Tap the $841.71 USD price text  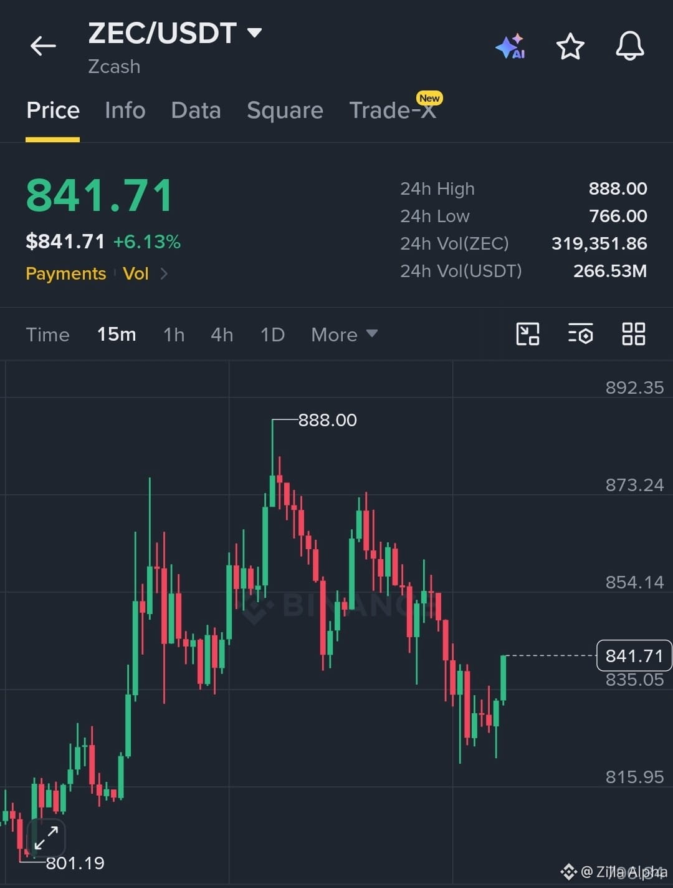(65, 242)
